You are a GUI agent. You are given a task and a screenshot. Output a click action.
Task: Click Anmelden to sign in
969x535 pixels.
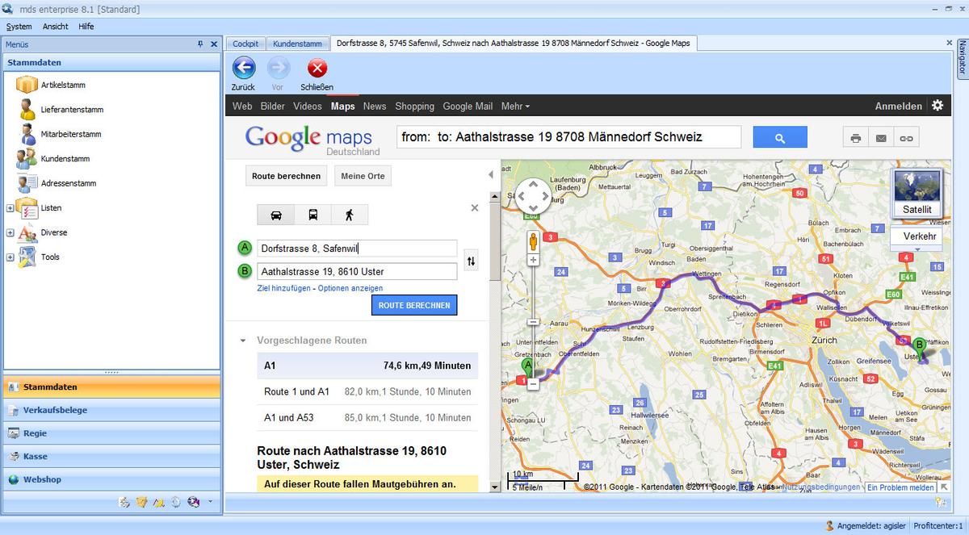(898, 106)
